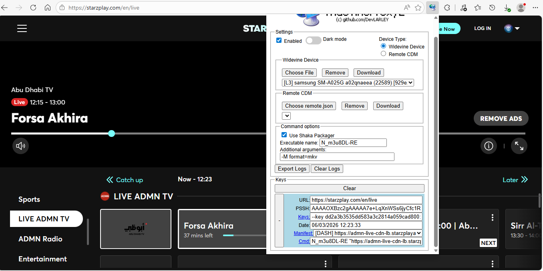Click the Keys link
Screen dimensions: 543x271
304,217
